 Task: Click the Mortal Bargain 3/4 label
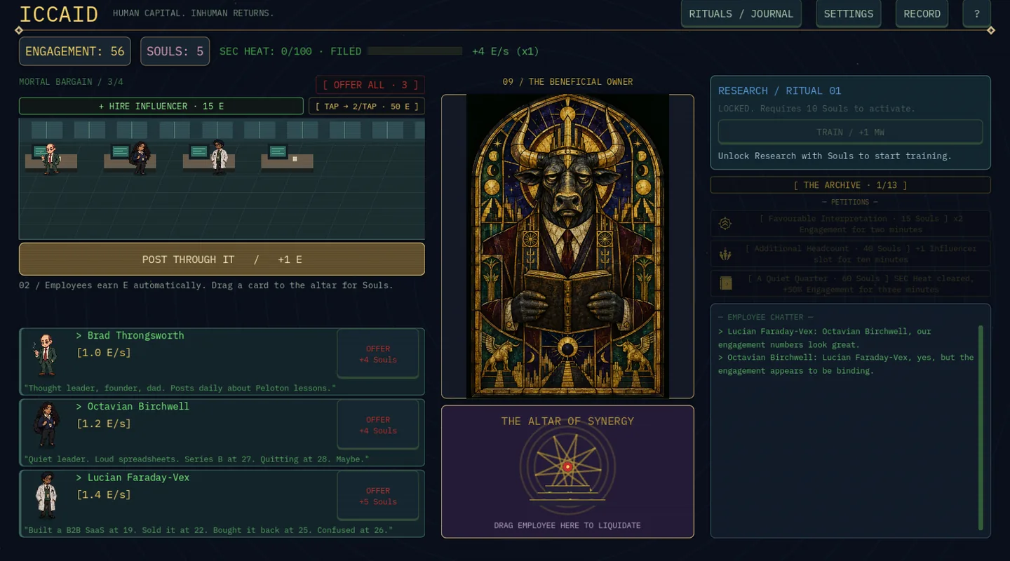coord(71,82)
